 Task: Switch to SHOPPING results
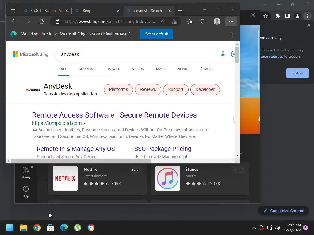87,69
